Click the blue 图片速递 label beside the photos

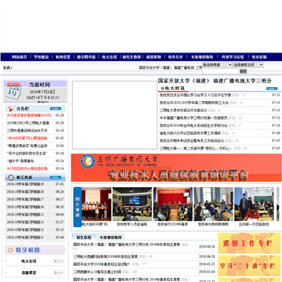tap(78, 207)
